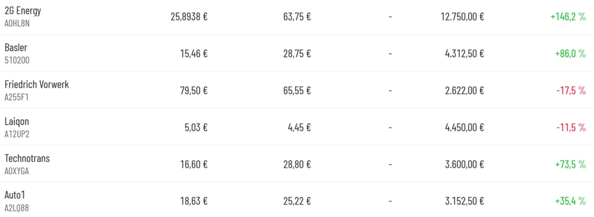Screen dimensions: 594x217
Task: Click the 12.750,00 € position value
Action: pos(462,17)
